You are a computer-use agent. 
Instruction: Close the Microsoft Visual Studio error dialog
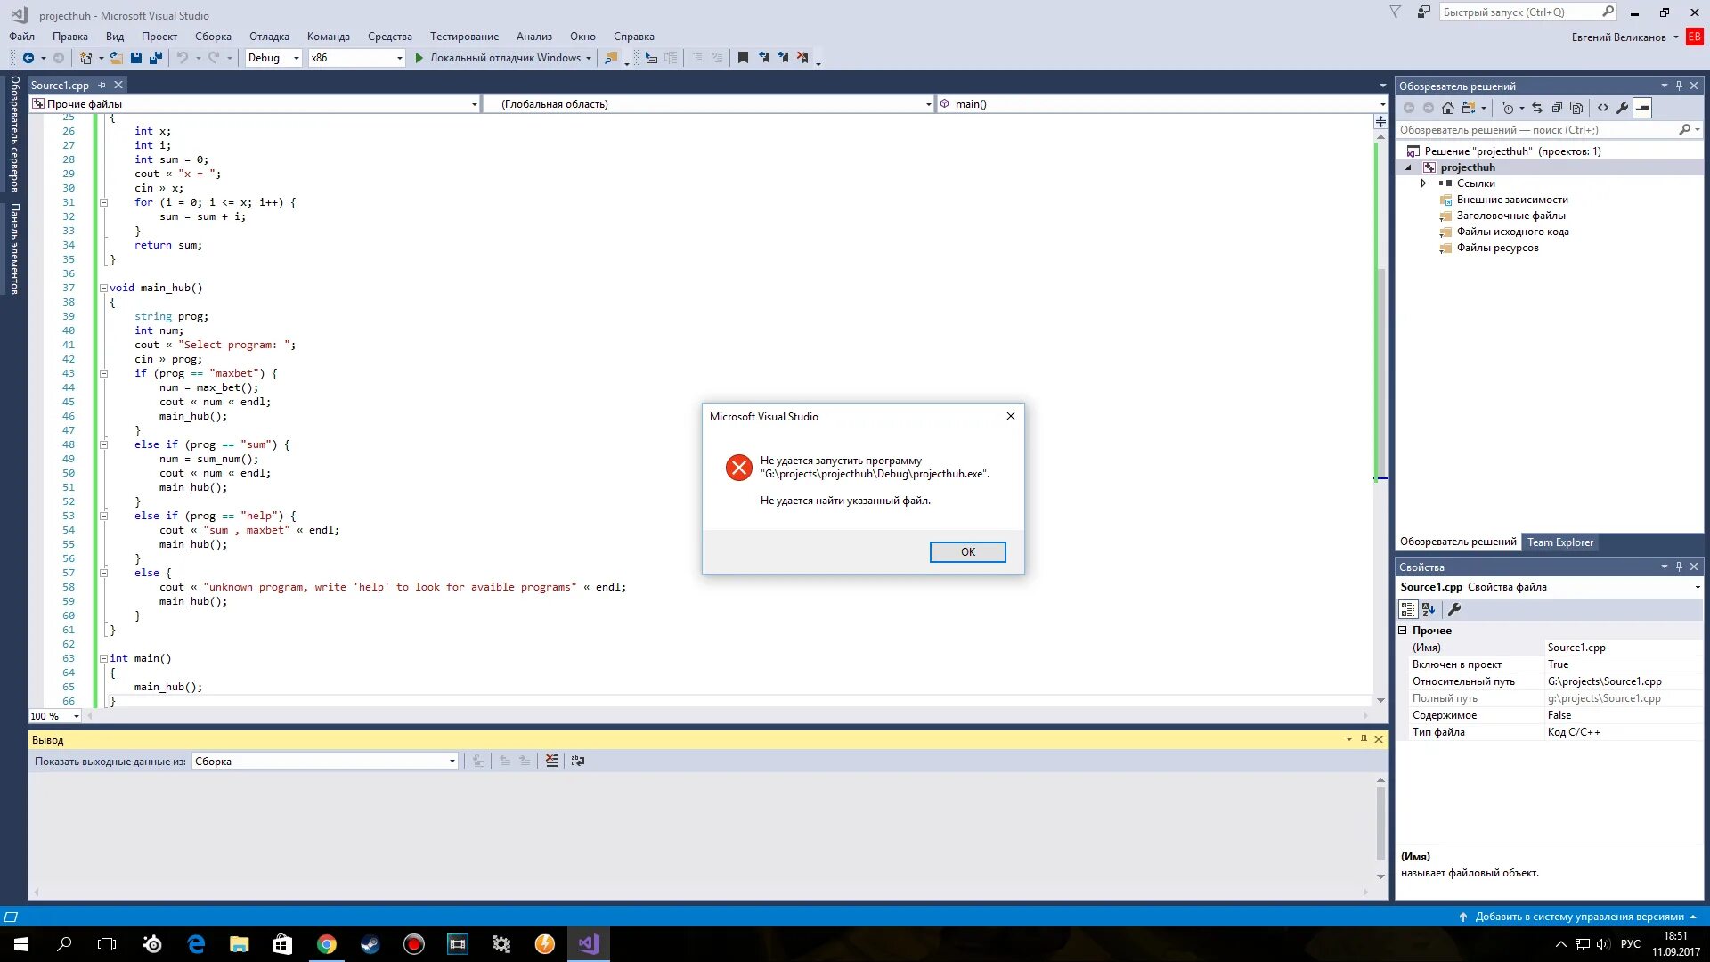click(1011, 416)
